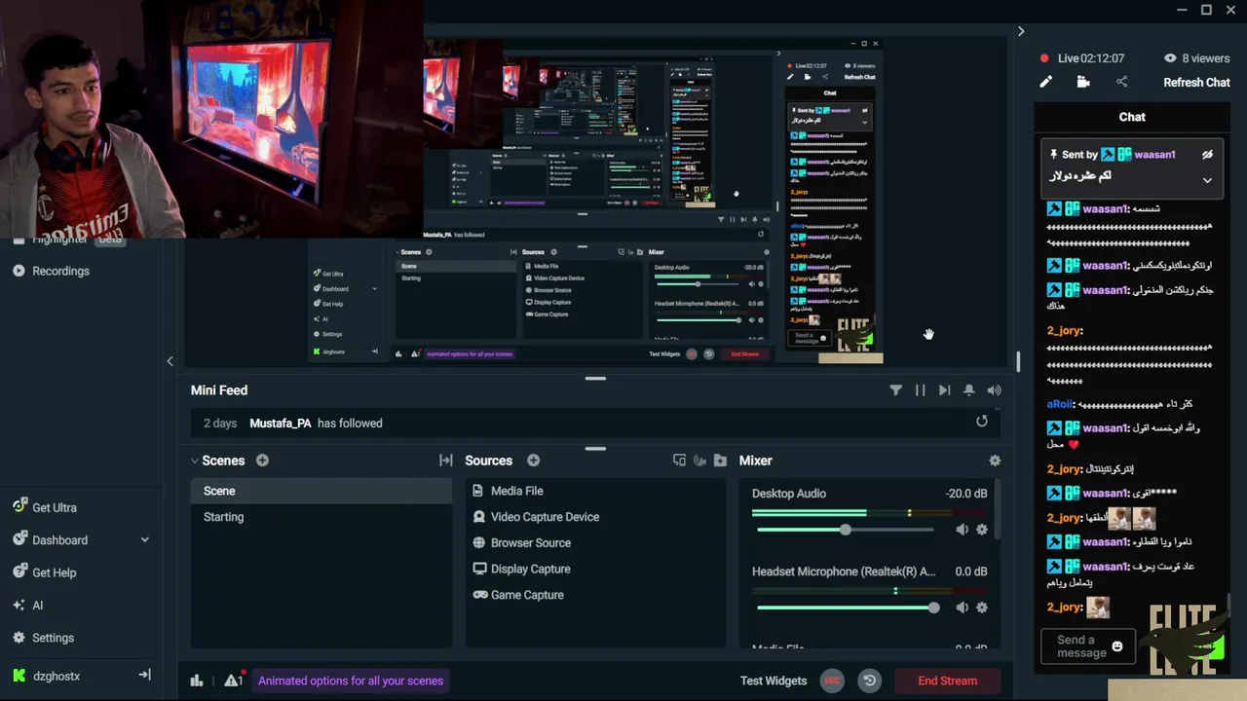Toggle the Mini Feed bell notifications
This screenshot has width=1247, height=701.
tap(969, 390)
